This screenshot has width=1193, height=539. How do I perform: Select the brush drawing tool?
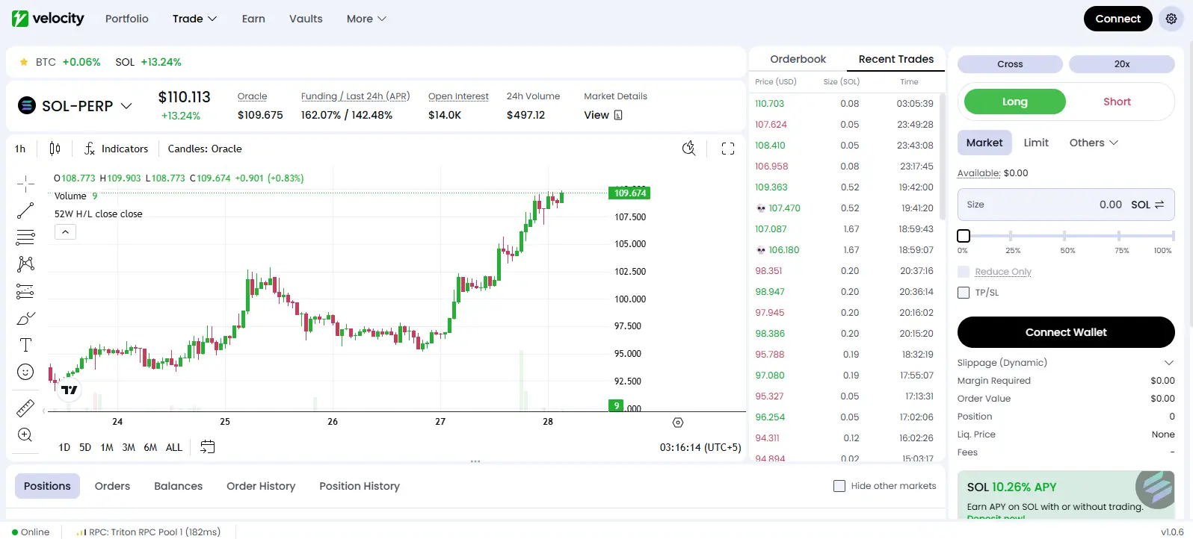coord(25,318)
